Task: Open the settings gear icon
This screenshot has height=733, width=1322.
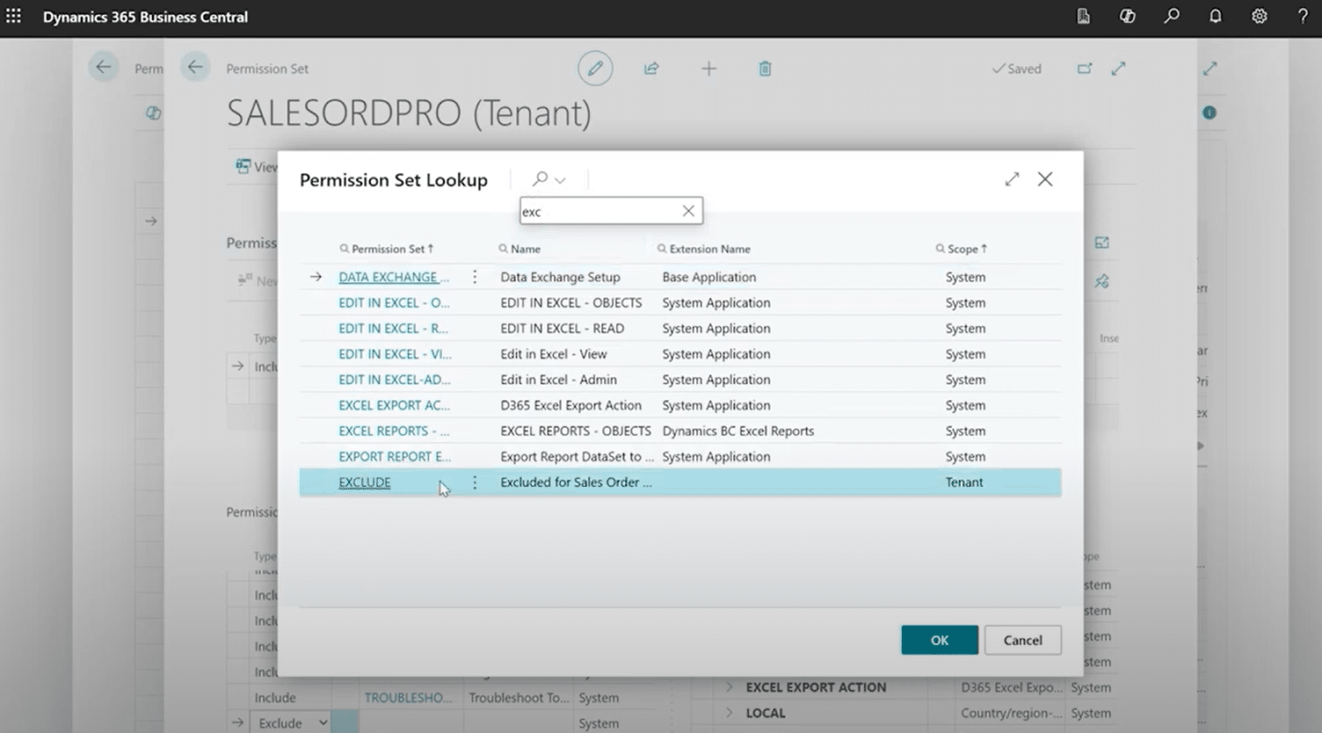Action: click(x=1259, y=17)
